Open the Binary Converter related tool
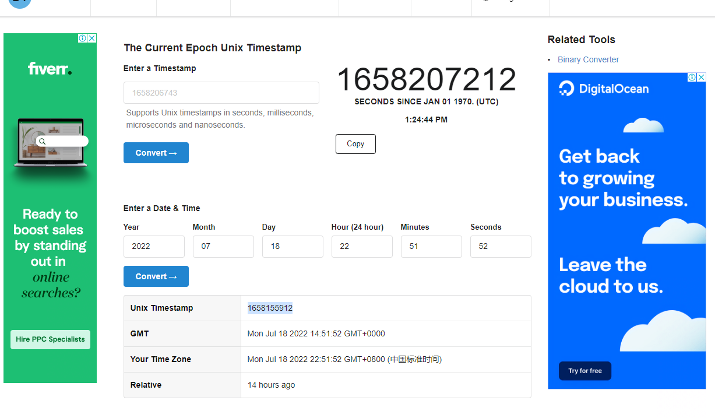Screen dimensions: 715x418 coord(588,59)
